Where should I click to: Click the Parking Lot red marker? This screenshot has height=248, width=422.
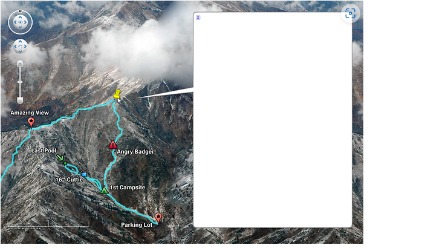(158, 218)
